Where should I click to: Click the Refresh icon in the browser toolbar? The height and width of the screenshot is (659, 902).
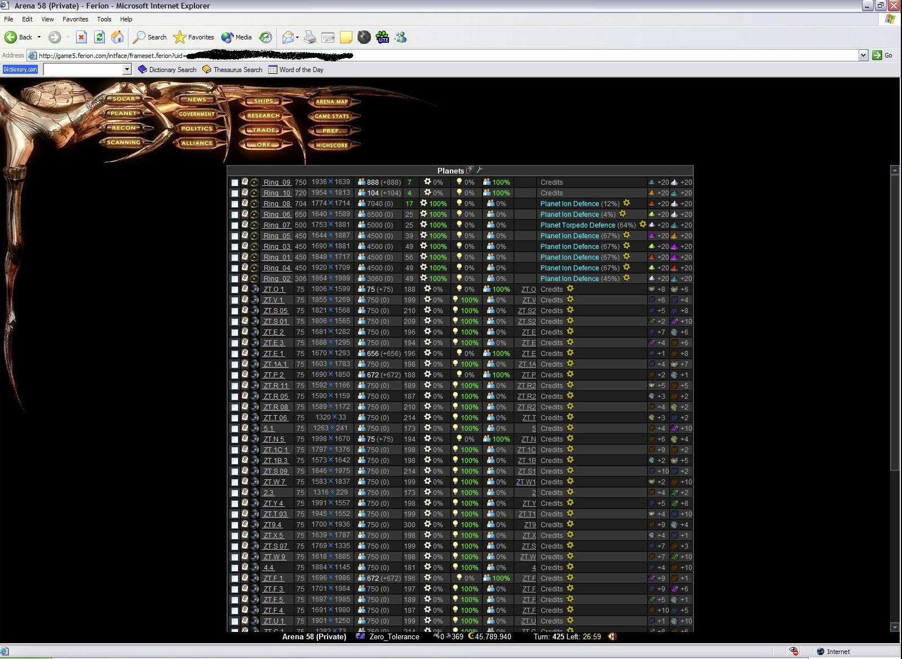(x=99, y=37)
